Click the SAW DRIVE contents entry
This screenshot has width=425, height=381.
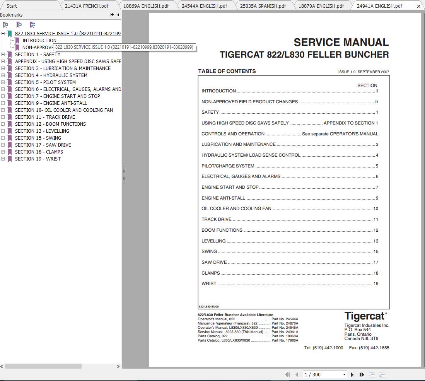coord(290,262)
